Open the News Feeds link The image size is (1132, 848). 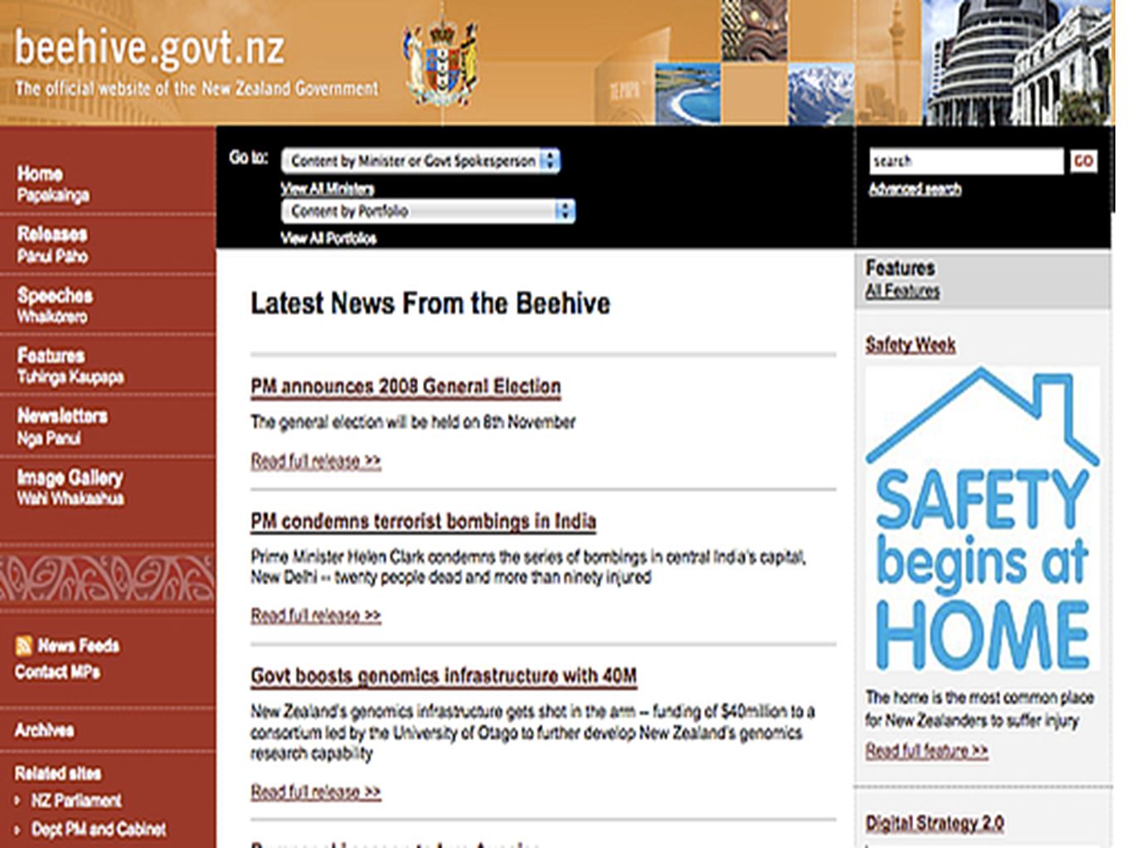78,646
